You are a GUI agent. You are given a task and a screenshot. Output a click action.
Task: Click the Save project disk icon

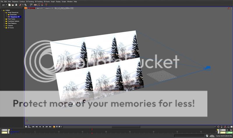click(x=16, y=5)
